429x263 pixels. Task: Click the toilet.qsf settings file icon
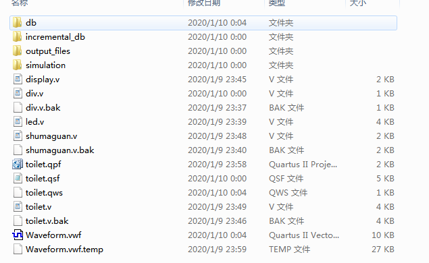click(18, 179)
